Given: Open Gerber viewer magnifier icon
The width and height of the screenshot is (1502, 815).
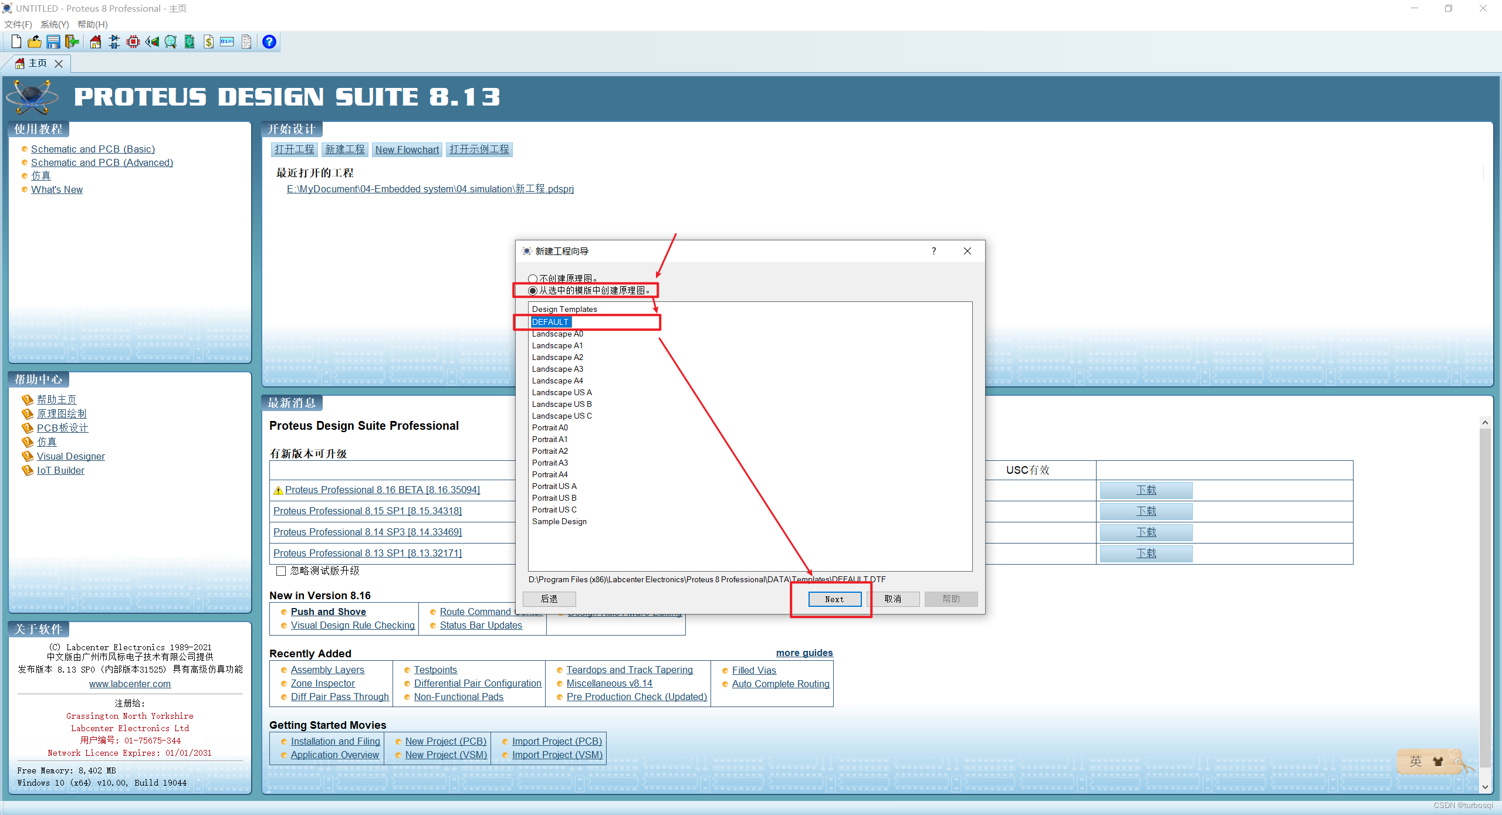Looking at the screenshot, I should 171,42.
